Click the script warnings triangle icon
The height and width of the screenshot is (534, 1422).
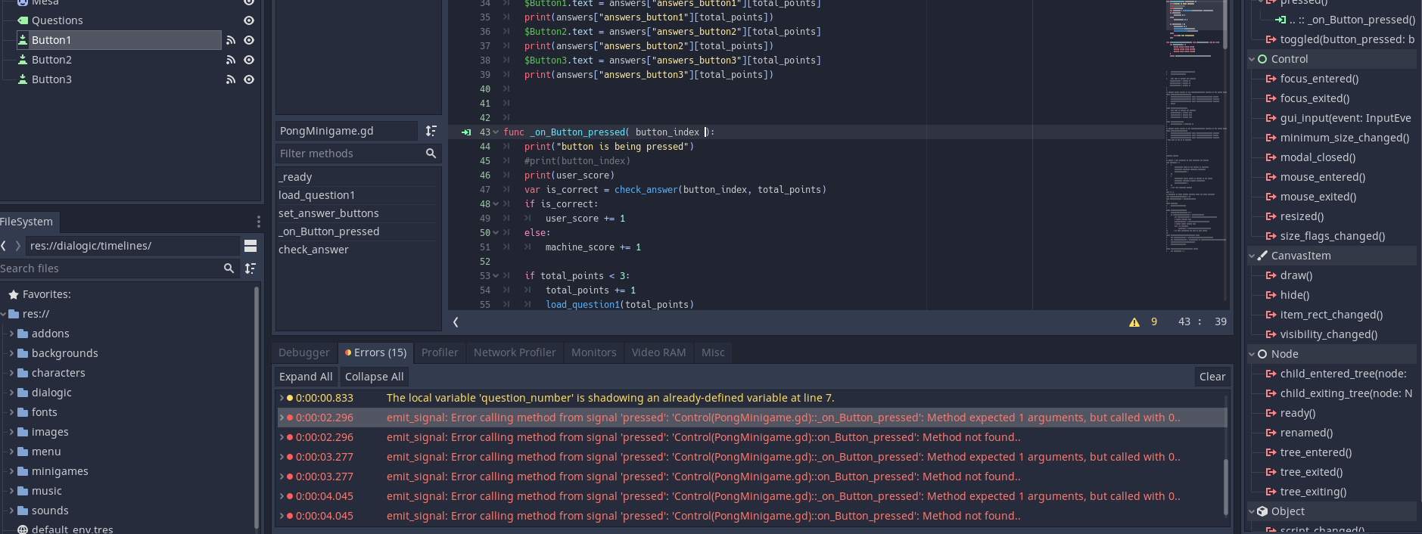(x=1134, y=322)
